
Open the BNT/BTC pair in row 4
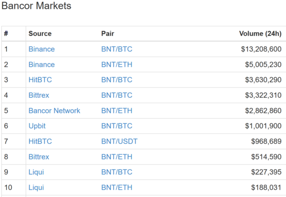[117, 95]
